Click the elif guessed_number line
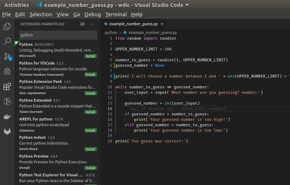 coord(169,125)
